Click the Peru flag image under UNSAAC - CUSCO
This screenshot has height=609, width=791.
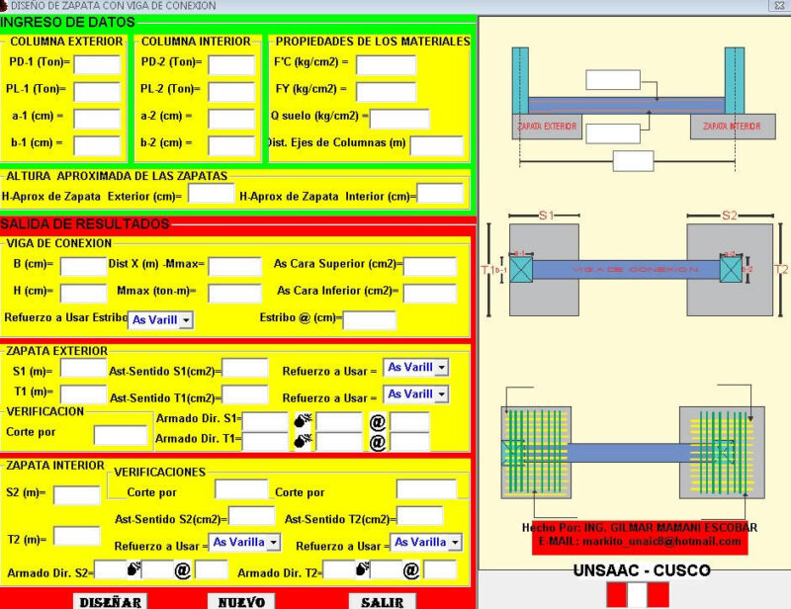point(638,595)
